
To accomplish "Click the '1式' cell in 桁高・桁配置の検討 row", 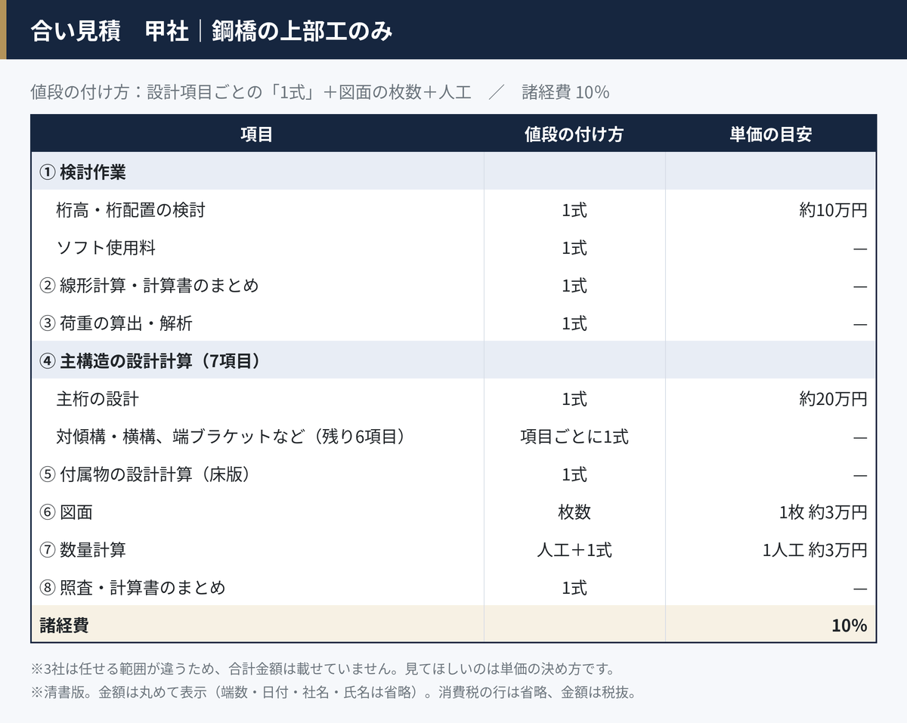I will [574, 210].
